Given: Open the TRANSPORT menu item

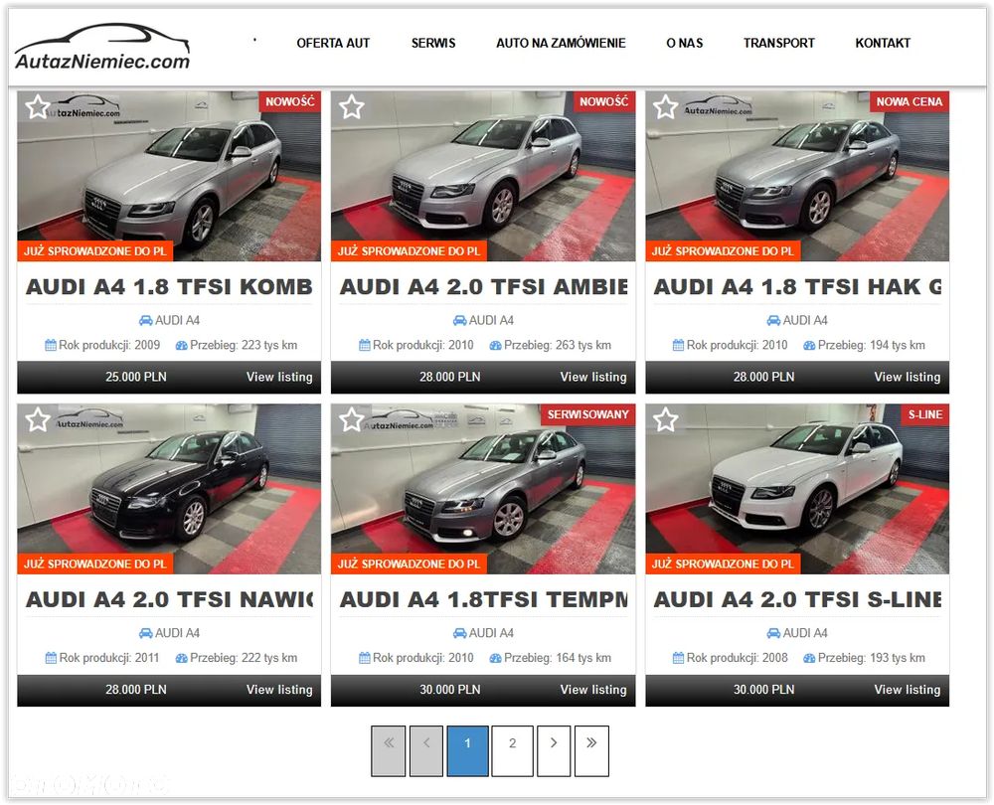Looking at the screenshot, I should pos(779,43).
